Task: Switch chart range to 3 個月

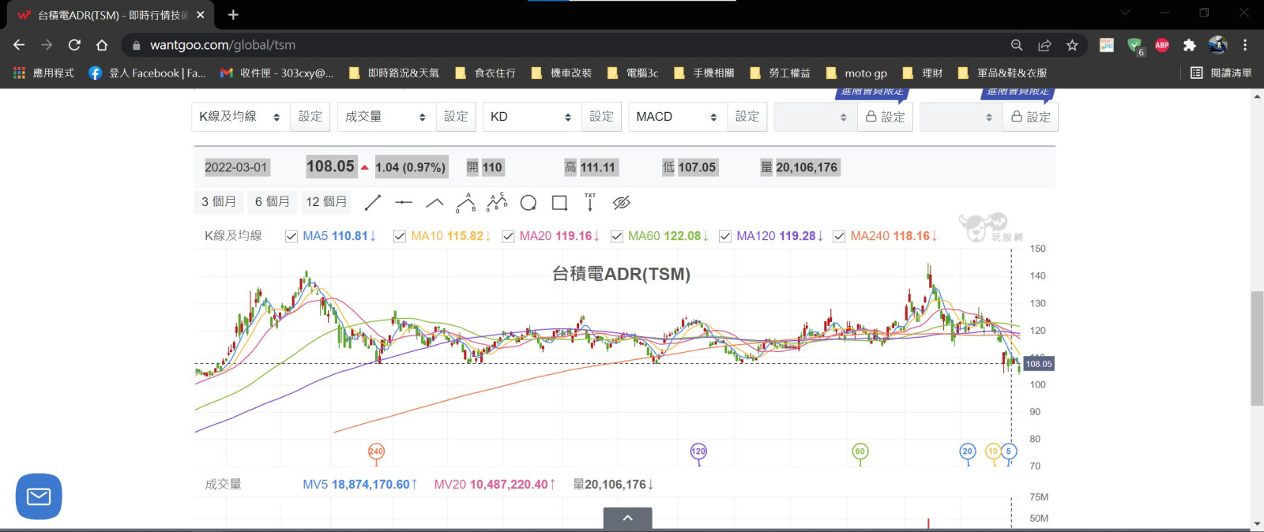Action: pos(219,202)
